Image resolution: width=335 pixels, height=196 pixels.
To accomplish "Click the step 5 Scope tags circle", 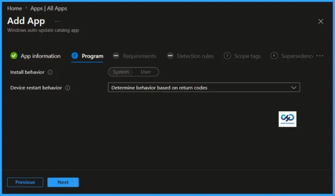I will click(227, 56).
